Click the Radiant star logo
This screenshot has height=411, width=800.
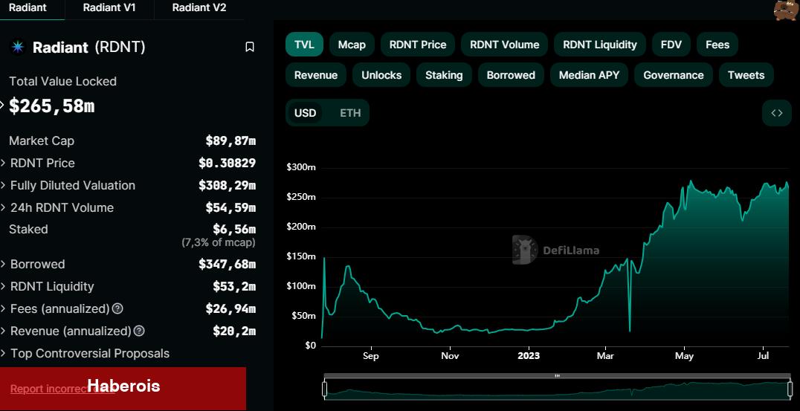(18, 48)
